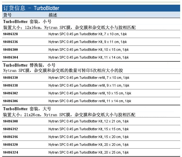182x157 pixels.
Task: Select catalog number 10416330
Action: coord(10,78)
